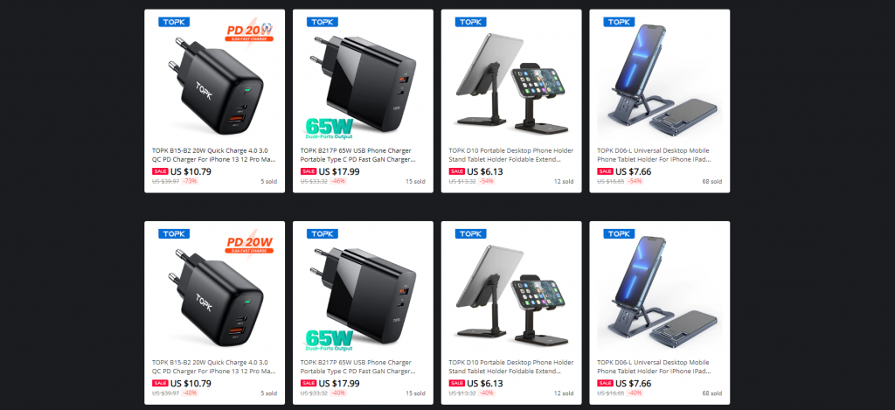Open the bottom-row D06-L blue phone stand image
Image resolution: width=895 pixels, height=410 pixels.
pos(660,289)
